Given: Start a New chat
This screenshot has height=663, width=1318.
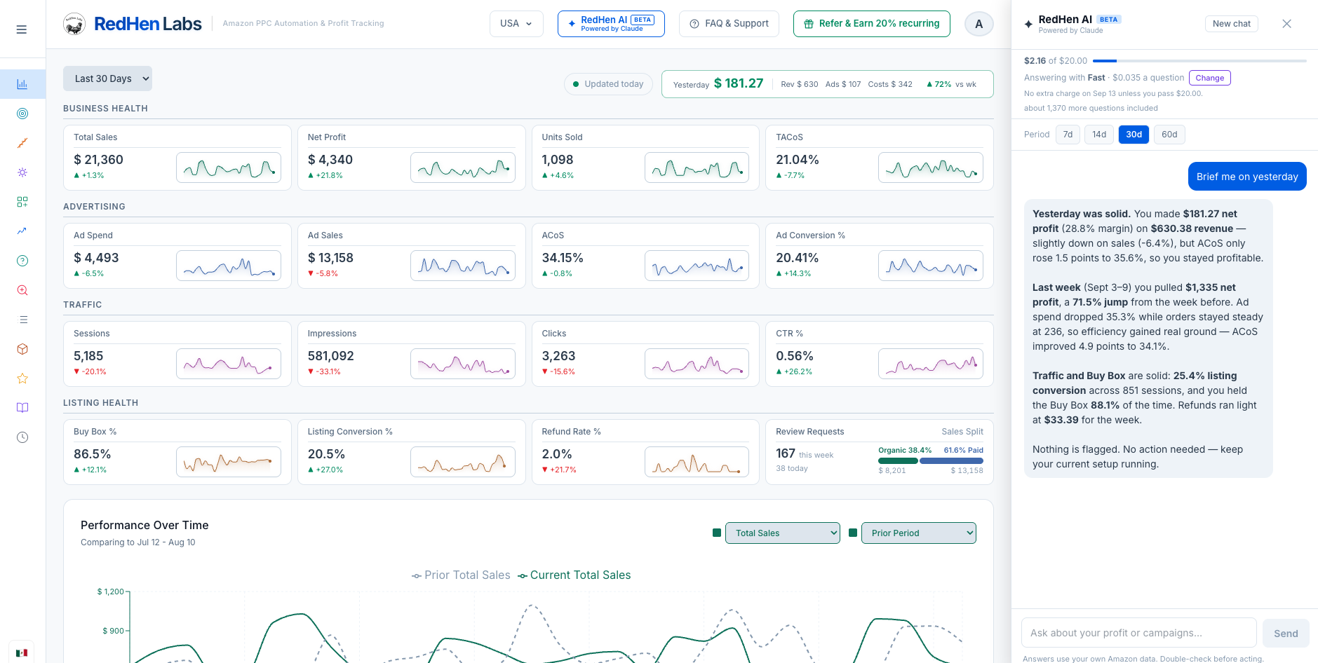Looking at the screenshot, I should pyautogui.click(x=1232, y=24).
